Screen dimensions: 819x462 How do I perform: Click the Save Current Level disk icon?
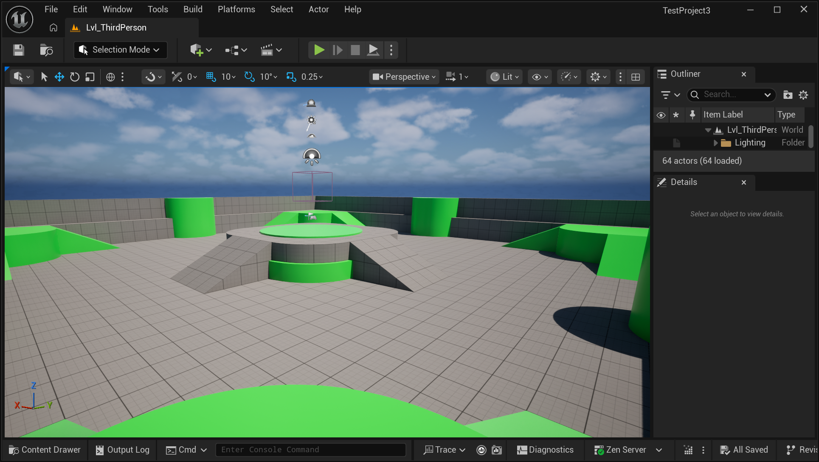point(18,50)
